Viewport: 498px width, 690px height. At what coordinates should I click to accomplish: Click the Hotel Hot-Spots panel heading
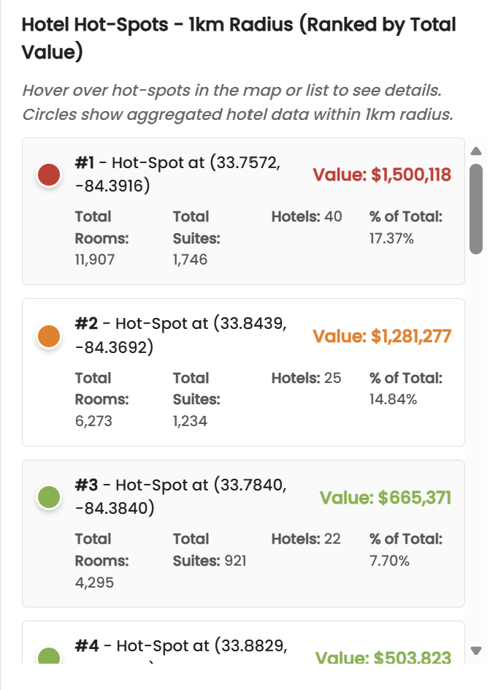click(x=239, y=38)
